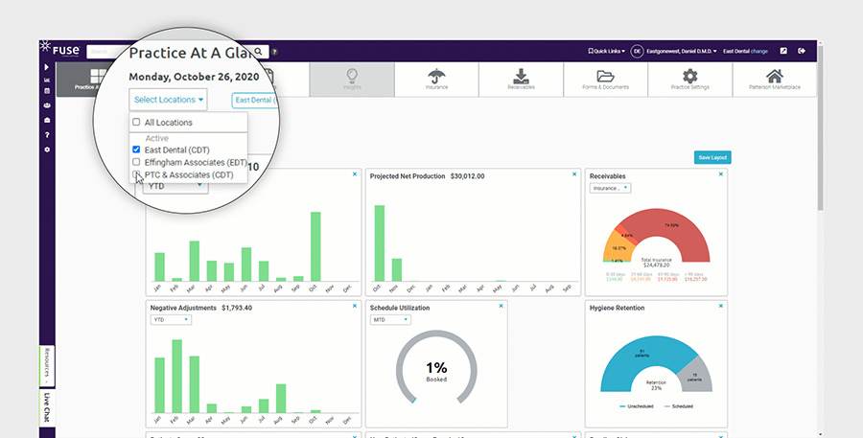The width and height of the screenshot is (863, 438).
Task: Click the logout icon in the header
Action: (x=802, y=51)
